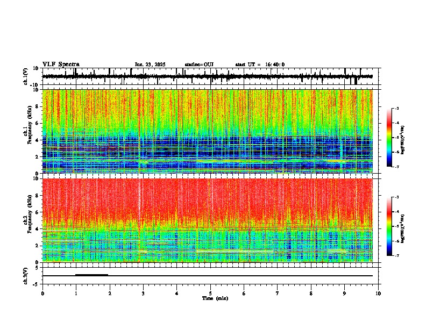The height and width of the screenshot is (329, 426).
Task: Click the 'ch.2 Frequency (kHz)' axis label
Action: pos(29,214)
